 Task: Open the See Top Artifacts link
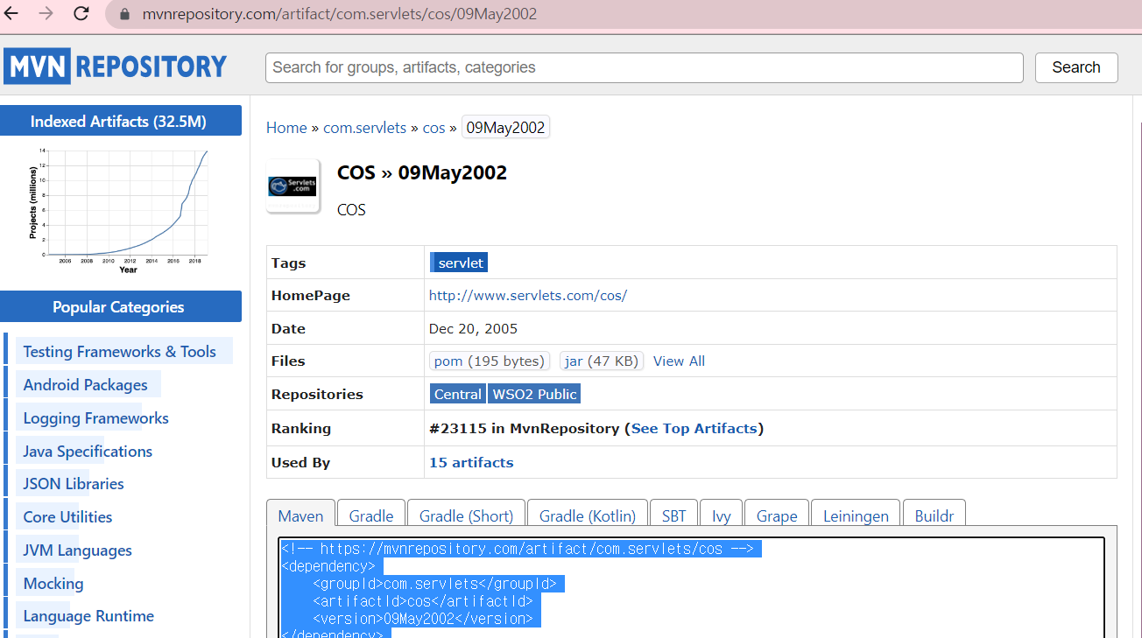694,429
